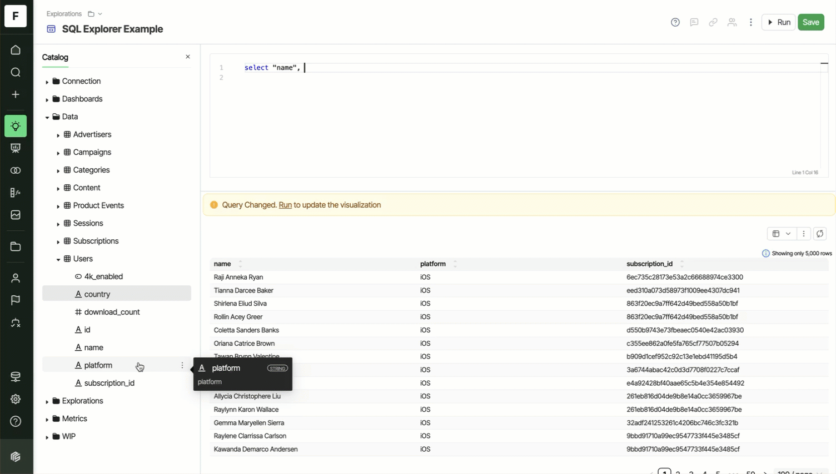Expand the Advertisers table
836x474 pixels.
pyautogui.click(x=58, y=135)
